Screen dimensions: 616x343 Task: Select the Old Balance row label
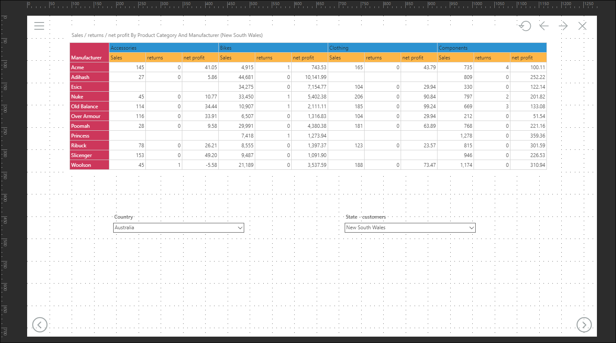pos(89,107)
